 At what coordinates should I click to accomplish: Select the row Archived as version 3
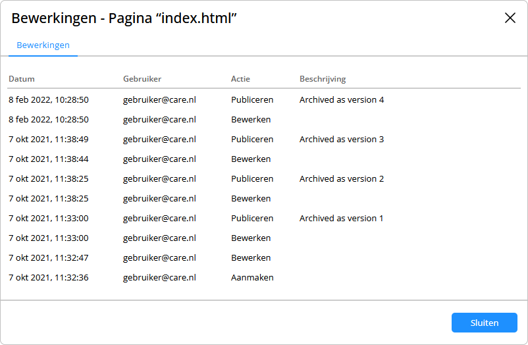pyautogui.click(x=264, y=139)
